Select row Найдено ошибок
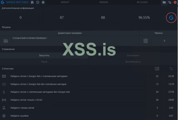Viewport: 178px width, 120px height. pyautogui.click(x=88, y=116)
